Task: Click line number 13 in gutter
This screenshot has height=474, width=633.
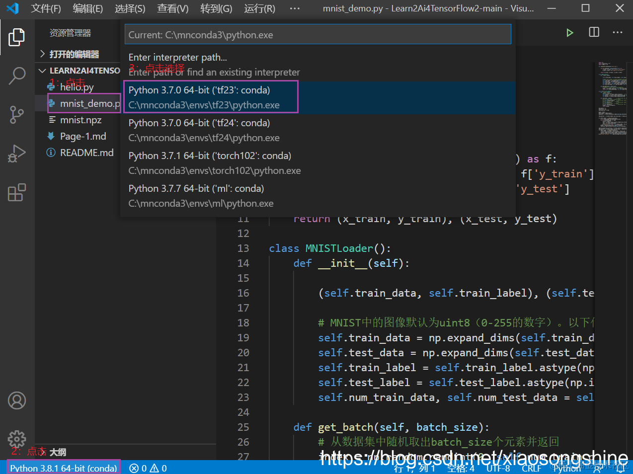Action: [x=243, y=248]
